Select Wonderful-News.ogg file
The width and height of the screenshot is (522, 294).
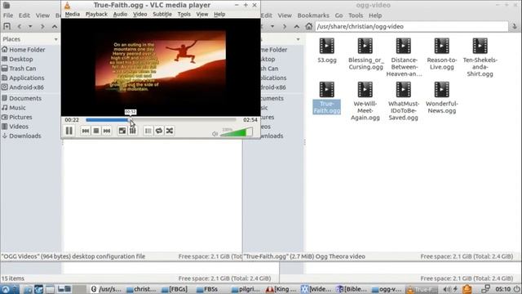[x=441, y=98]
